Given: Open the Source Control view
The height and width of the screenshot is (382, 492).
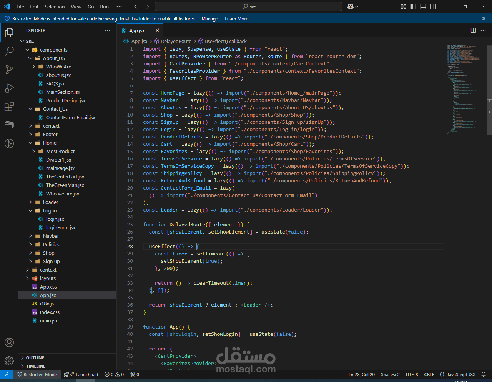Looking at the screenshot, I should point(9,70).
